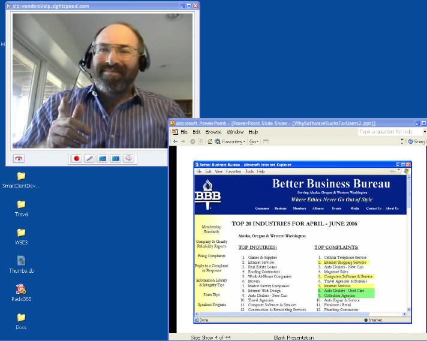Click the PowerPoint document icon beside File
The width and height of the screenshot is (427, 341).
[175, 132]
